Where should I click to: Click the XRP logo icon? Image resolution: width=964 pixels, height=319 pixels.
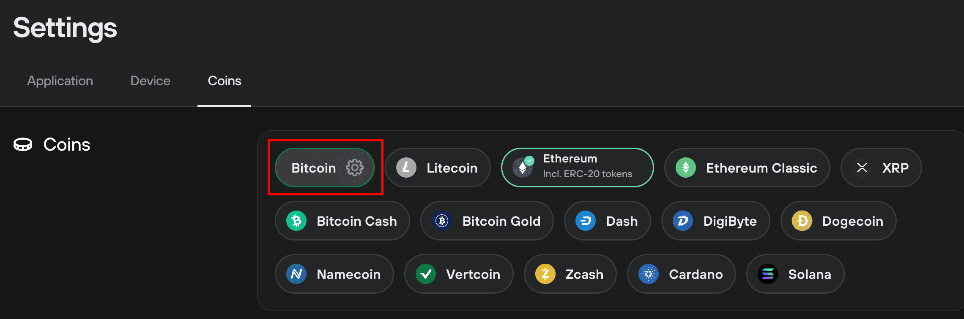click(x=862, y=168)
